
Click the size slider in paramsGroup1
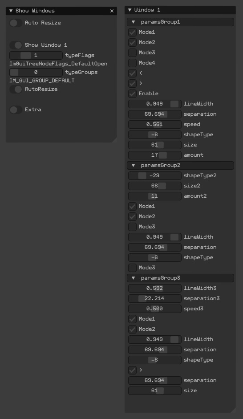tap(155, 145)
